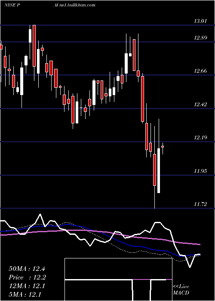Click the 50MA : 12.4 reading
The image size is (215, 301).
[x=27, y=269]
